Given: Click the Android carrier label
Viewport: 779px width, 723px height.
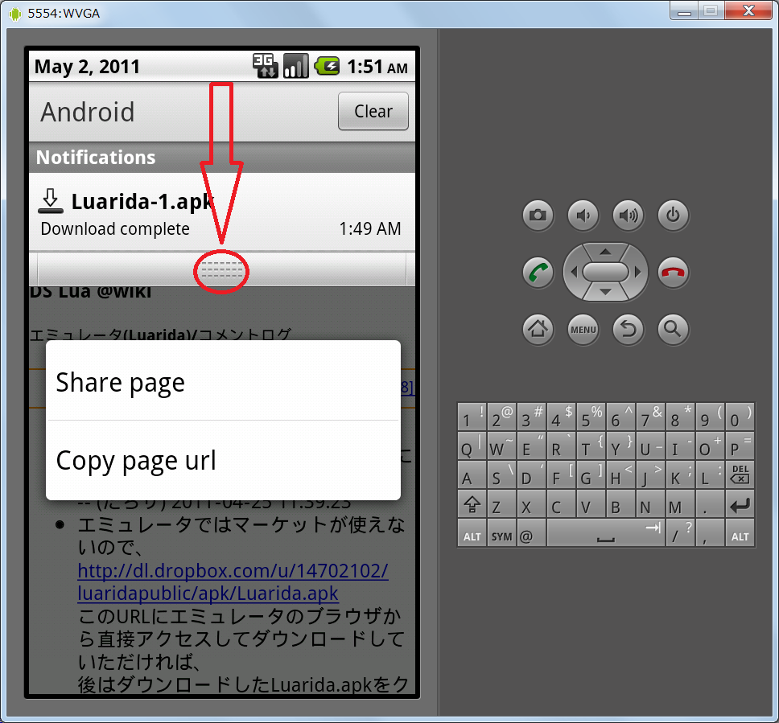Looking at the screenshot, I should tap(88, 112).
